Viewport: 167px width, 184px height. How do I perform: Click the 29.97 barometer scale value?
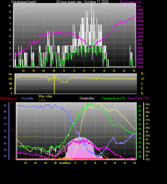140,17
